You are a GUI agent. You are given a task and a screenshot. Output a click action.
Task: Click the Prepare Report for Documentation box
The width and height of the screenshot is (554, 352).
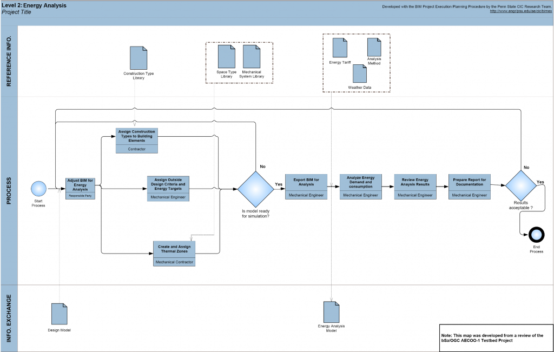(469, 187)
